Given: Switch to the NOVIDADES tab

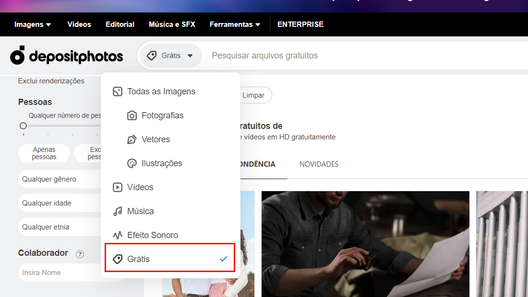Looking at the screenshot, I should click(x=319, y=164).
